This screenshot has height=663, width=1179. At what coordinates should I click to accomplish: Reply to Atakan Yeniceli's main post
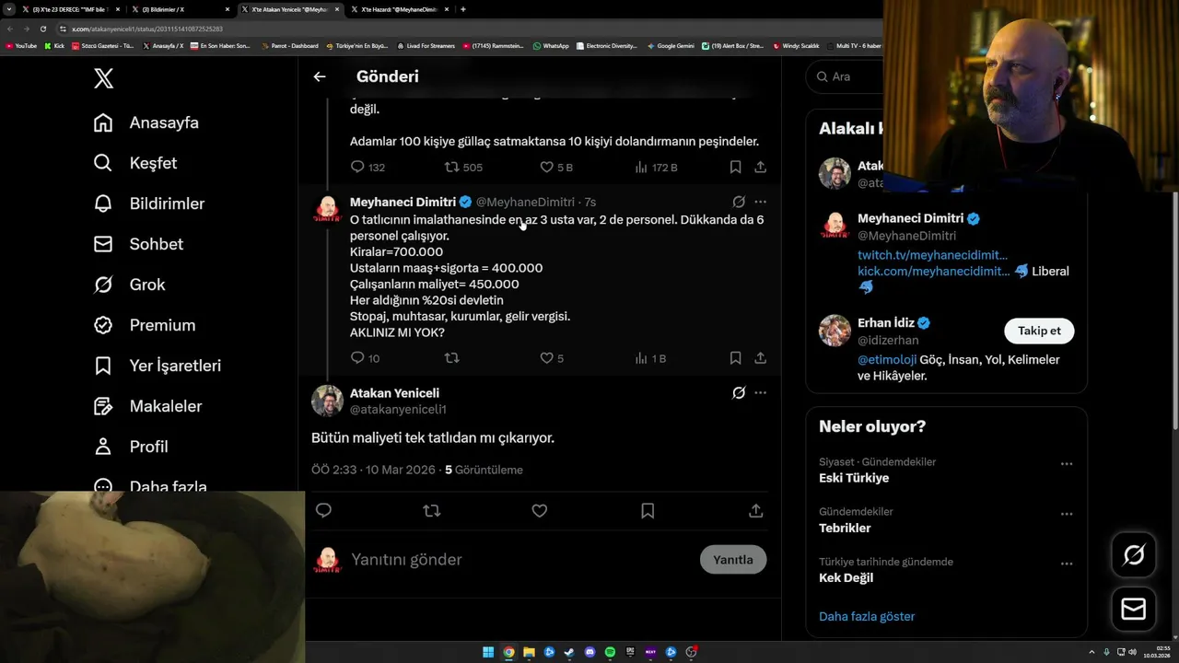tap(323, 510)
